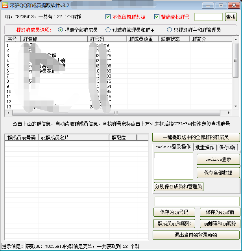Click 退出当前QQ登录新QQ button
242x251 pixels.
click(x=196, y=235)
